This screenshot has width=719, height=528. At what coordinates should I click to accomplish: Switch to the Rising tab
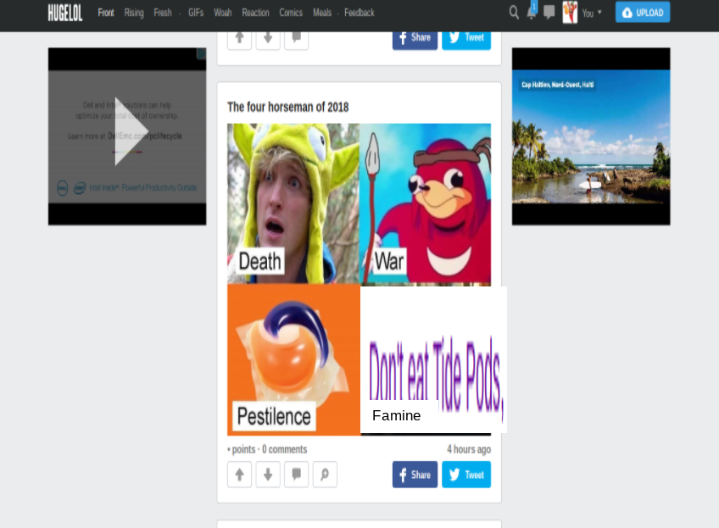134,13
